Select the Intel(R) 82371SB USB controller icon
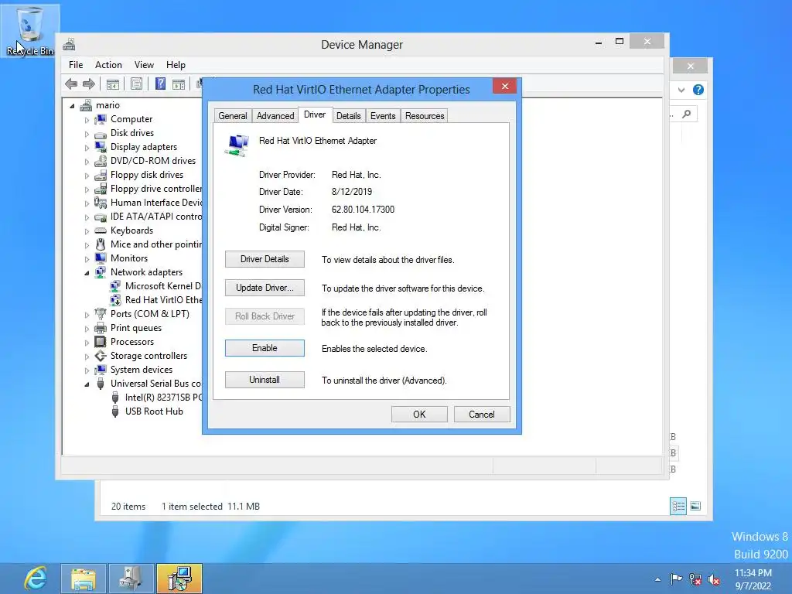 pos(115,398)
